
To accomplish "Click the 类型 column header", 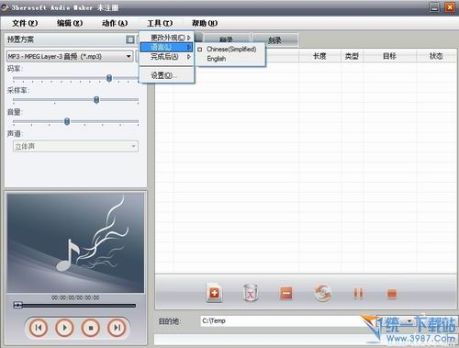I will pos(352,56).
